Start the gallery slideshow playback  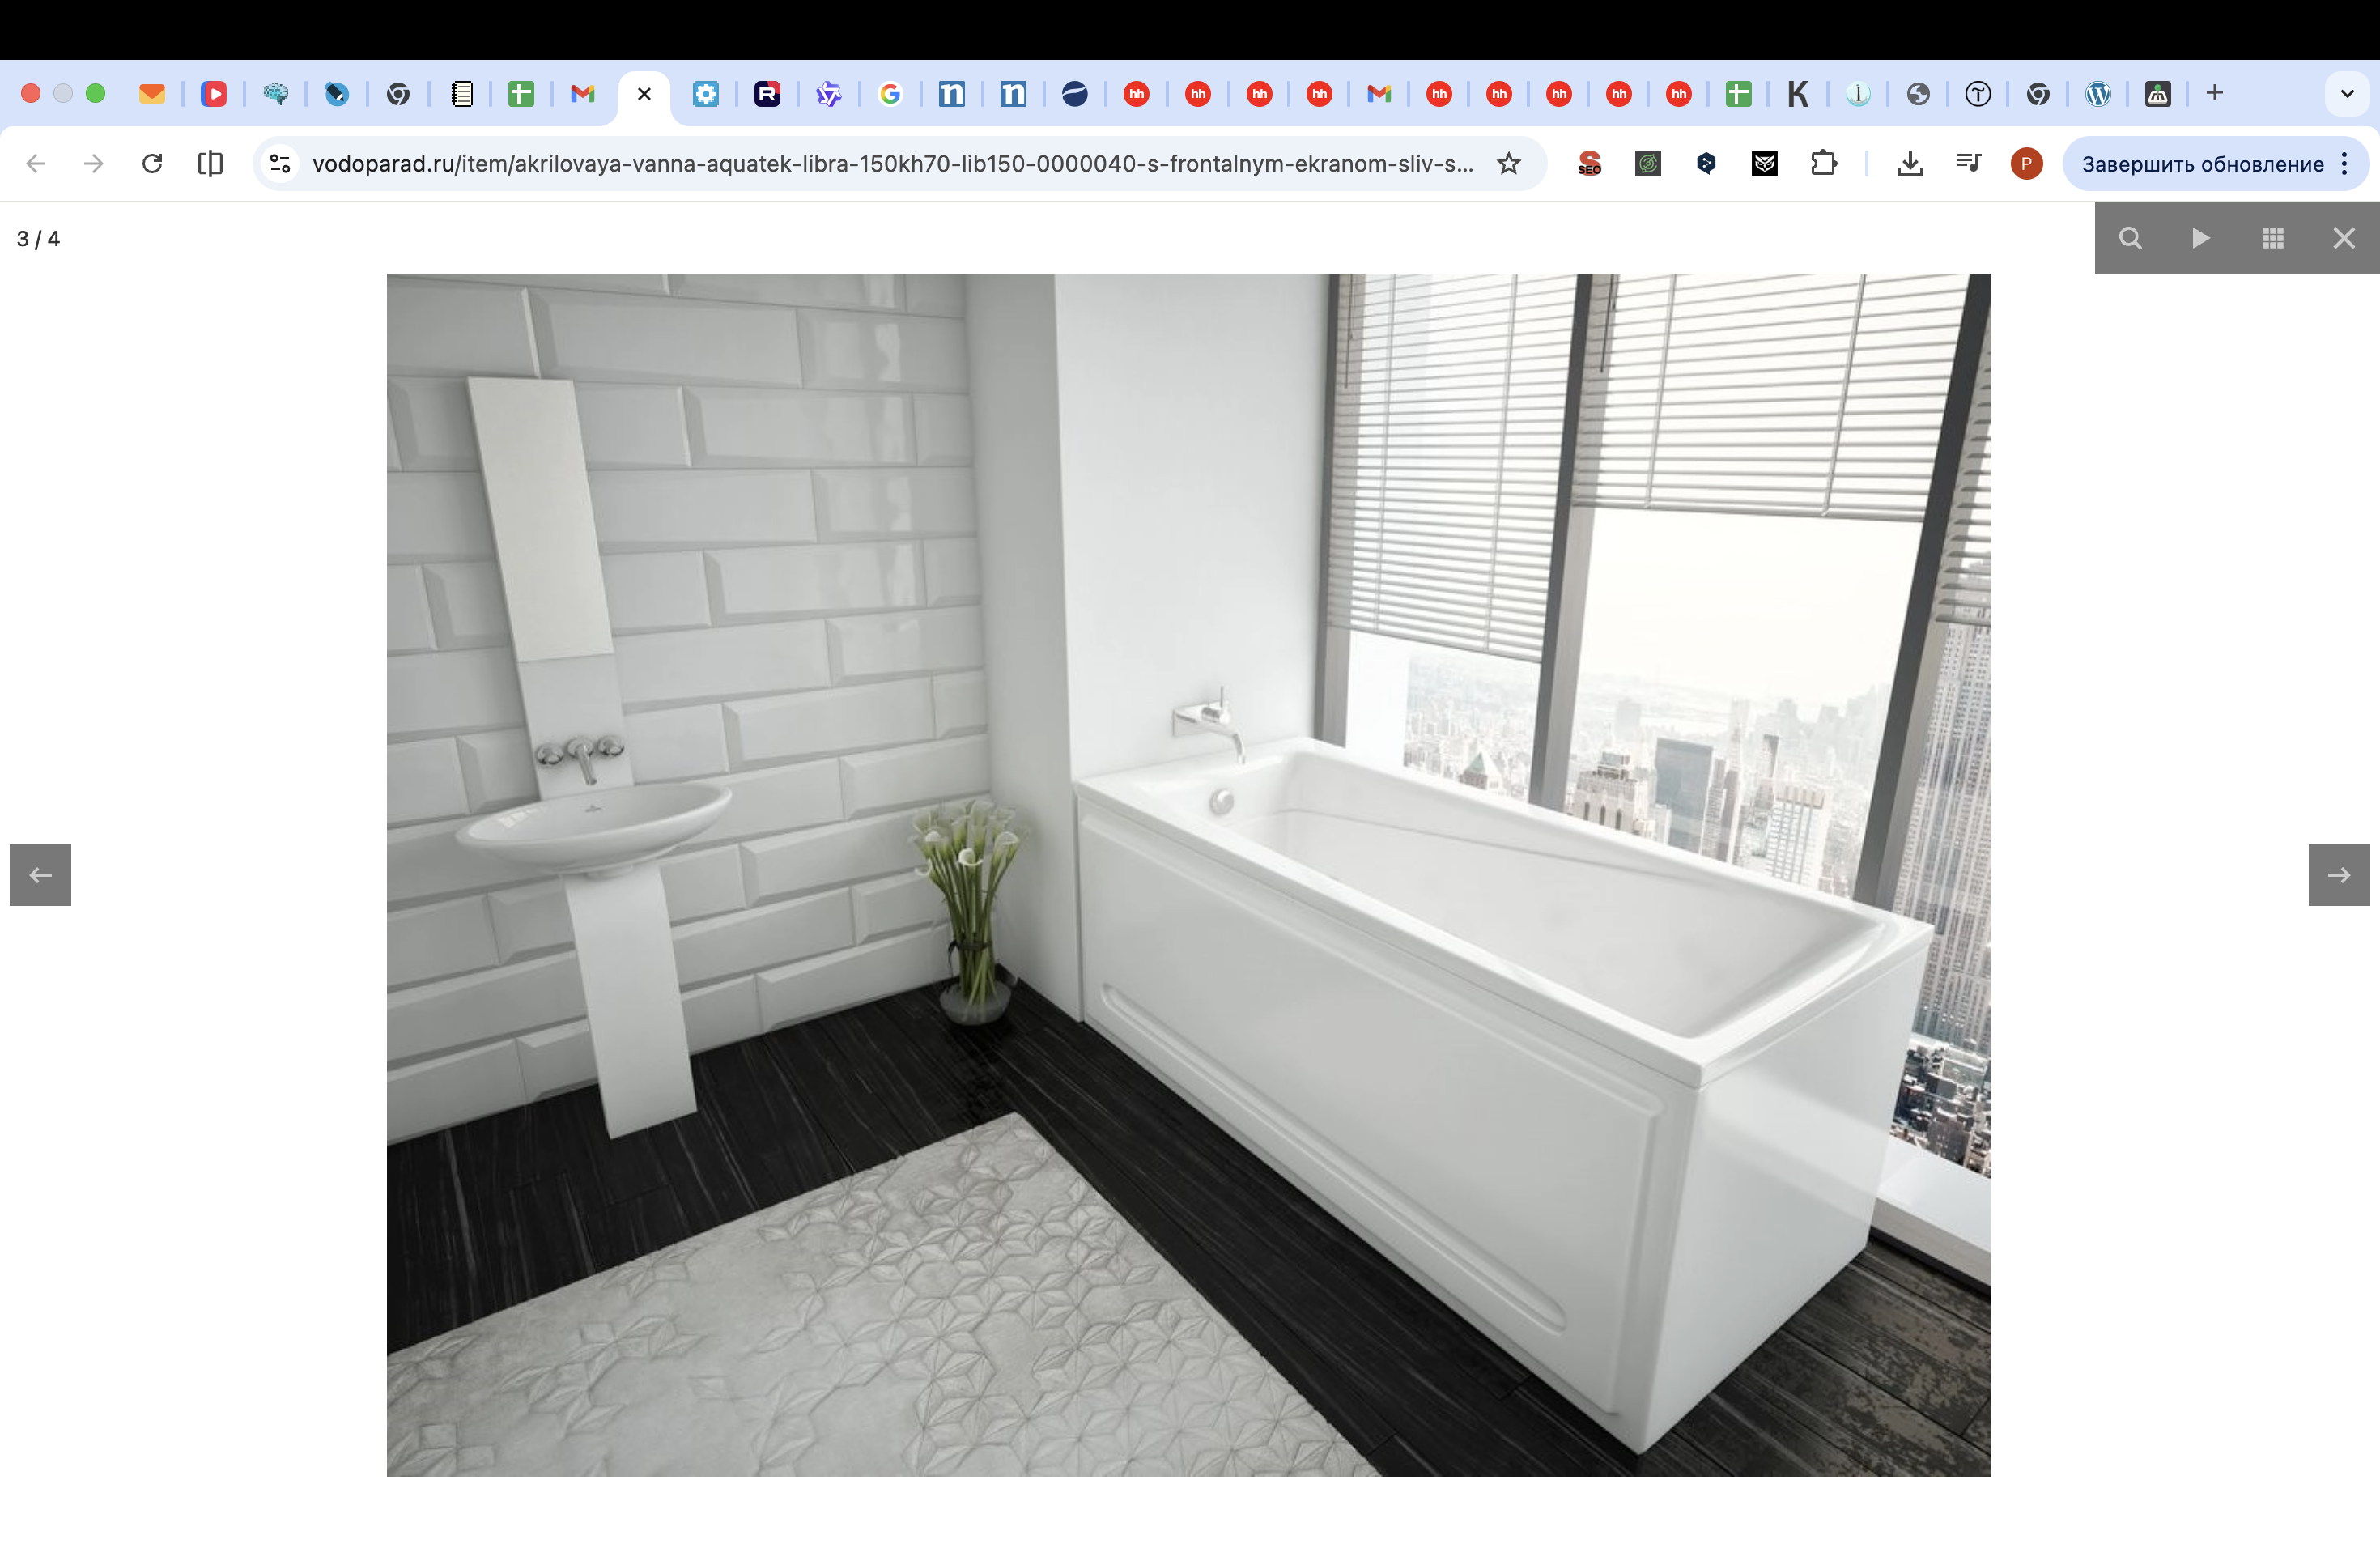pos(2201,238)
